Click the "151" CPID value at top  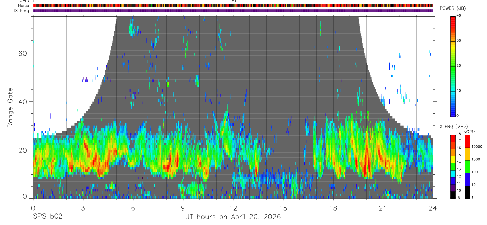(233, 1)
